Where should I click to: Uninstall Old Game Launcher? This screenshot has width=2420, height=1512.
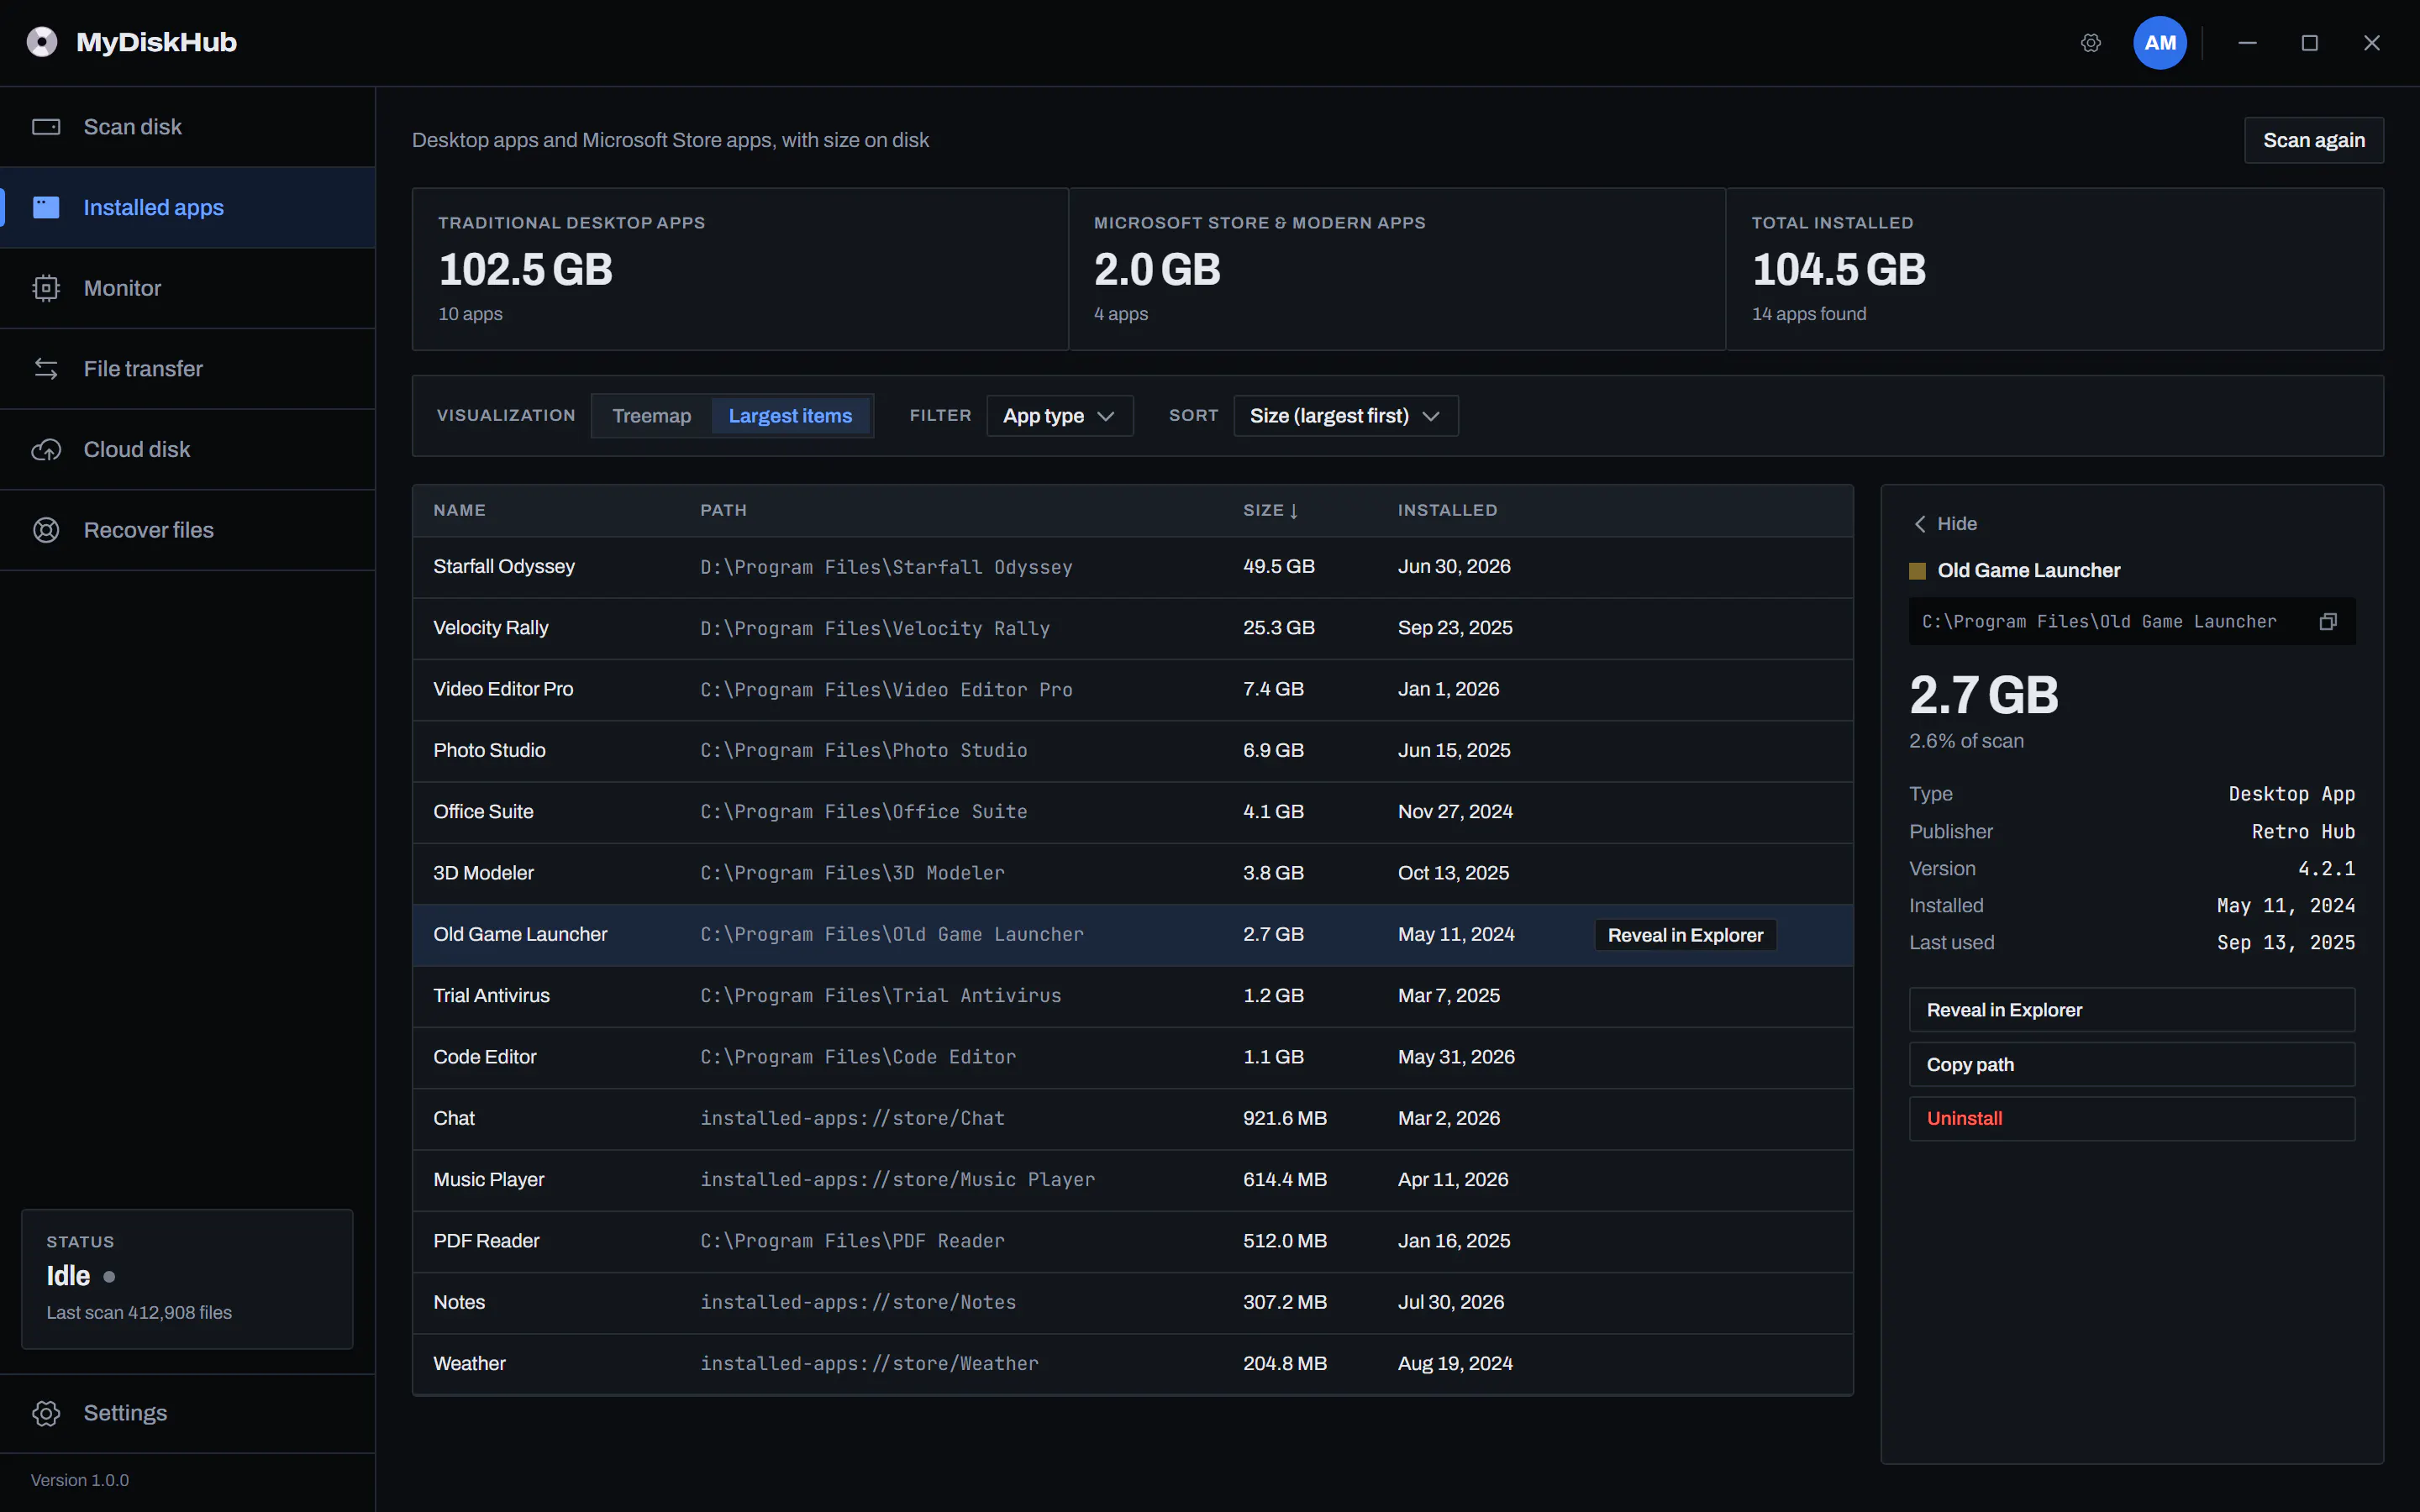click(x=2132, y=1119)
